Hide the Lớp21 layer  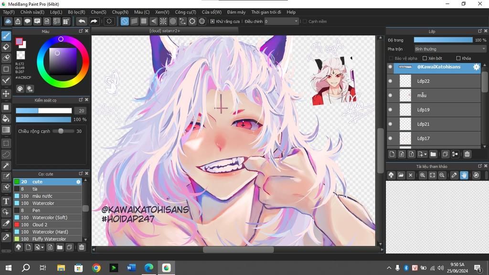coord(390,124)
